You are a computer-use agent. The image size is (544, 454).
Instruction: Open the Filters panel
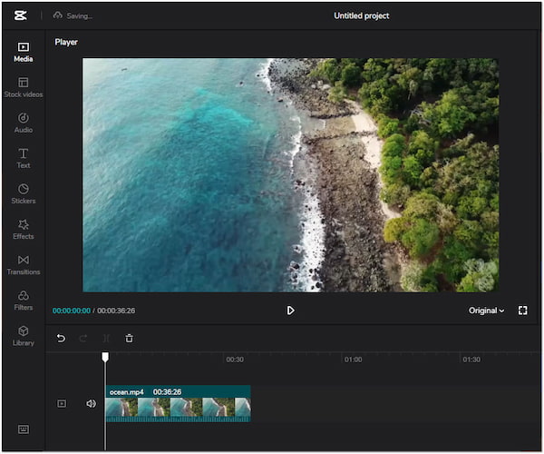coord(23,300)
